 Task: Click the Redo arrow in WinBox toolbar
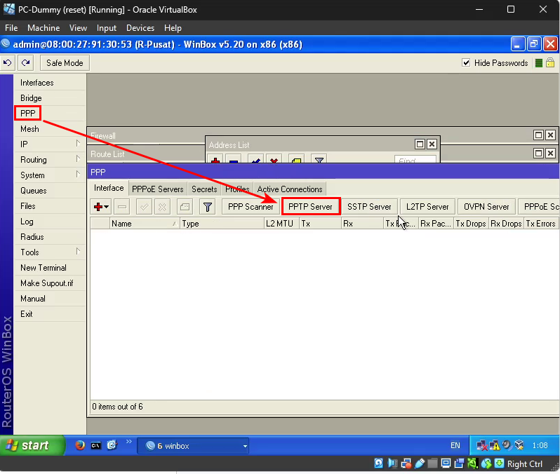click(25, 63)
